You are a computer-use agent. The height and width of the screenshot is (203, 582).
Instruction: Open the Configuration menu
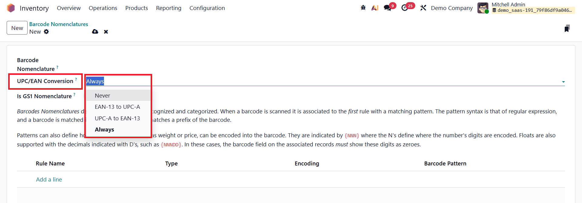coord(207,8)
